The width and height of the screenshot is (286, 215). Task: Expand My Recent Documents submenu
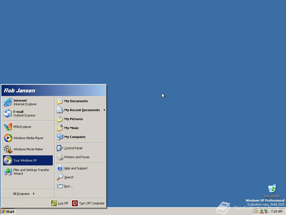(81, 110)
